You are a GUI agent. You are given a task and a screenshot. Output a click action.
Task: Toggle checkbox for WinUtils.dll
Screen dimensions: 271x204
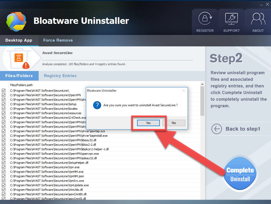3,190
